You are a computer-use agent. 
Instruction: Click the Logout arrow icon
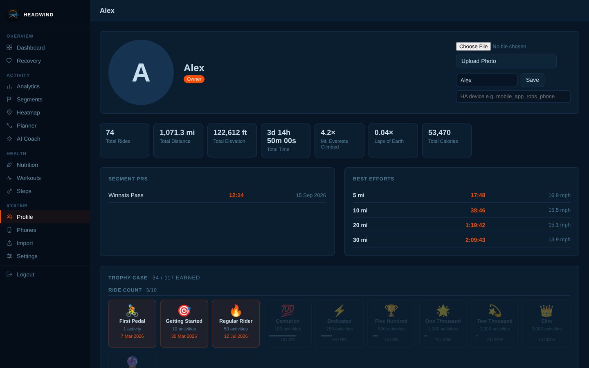(9, 274)
